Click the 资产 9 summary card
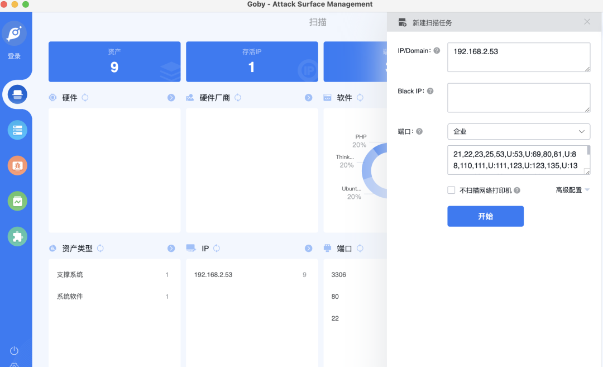Screen dimensions: 603x367 click(114, 61)
